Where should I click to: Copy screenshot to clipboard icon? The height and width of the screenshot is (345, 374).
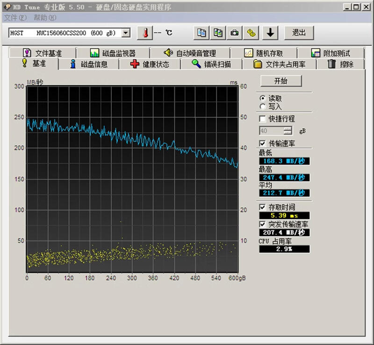coord(218,33)
